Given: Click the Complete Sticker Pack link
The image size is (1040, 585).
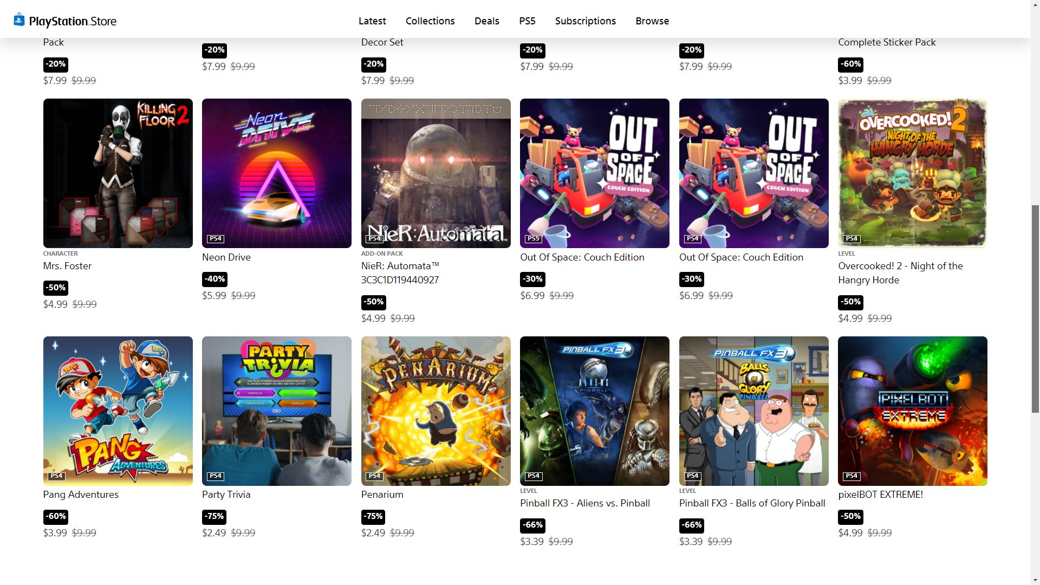Looking at the screenshot, I should pos(887,42).
